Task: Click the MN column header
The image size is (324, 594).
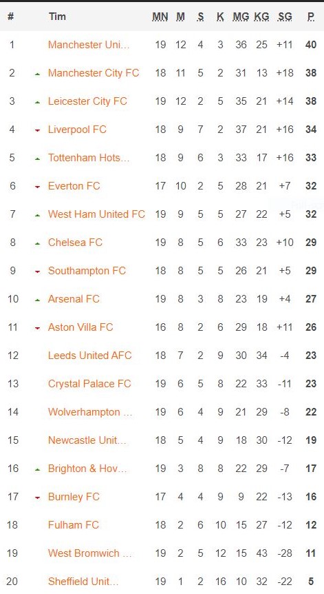Action: [x=160, y=17]
